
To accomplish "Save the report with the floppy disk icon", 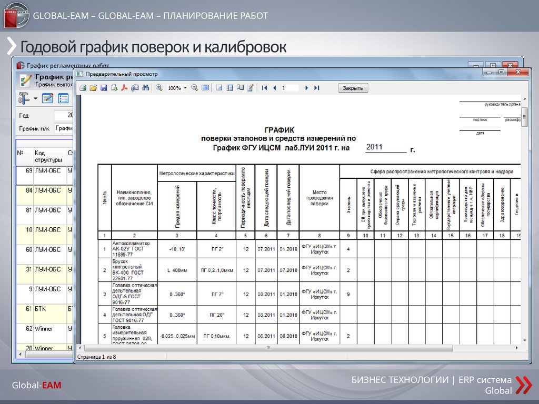I will (x=104, y=88).
